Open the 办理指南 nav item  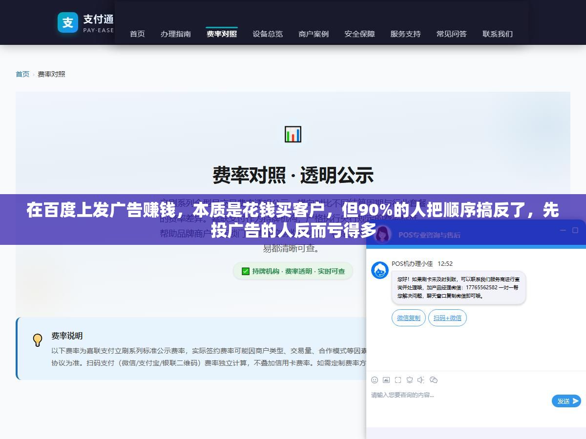pos(176,34)
